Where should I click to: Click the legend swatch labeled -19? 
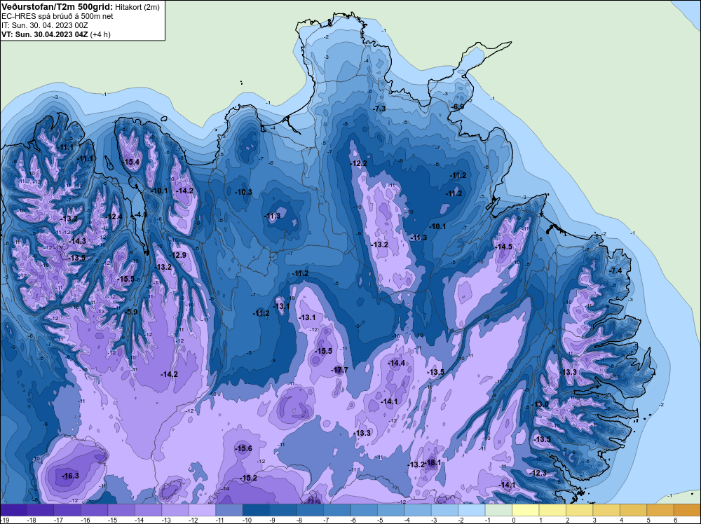[13, 510]
